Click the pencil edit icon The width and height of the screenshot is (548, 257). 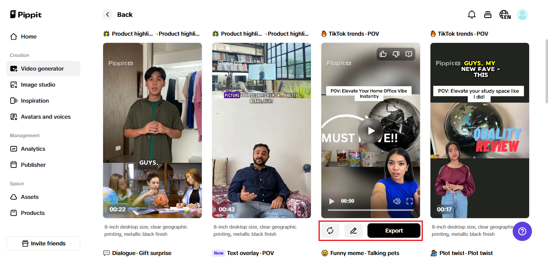(353, 231)
